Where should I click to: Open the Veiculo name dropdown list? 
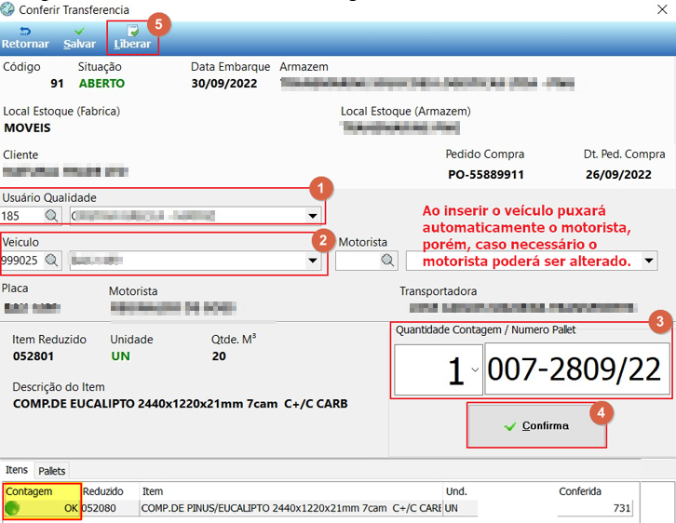tap(313, 261)
